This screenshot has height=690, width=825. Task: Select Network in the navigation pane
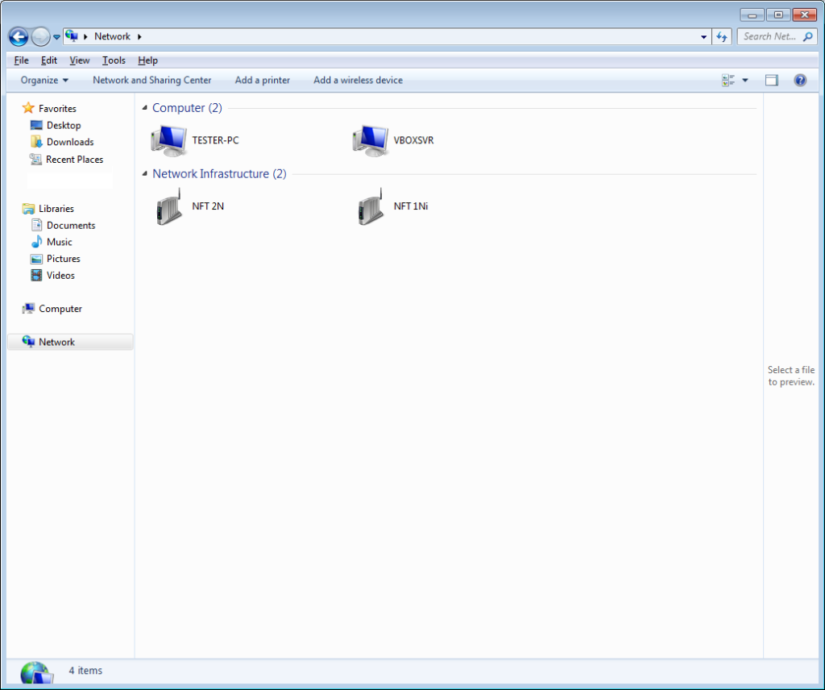pyautogui.click(x=56, y=342)
